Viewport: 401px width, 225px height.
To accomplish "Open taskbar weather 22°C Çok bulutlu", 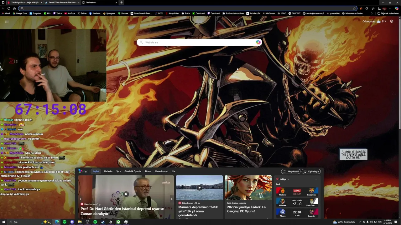I will pyautogui.click(x=344, y=222).
